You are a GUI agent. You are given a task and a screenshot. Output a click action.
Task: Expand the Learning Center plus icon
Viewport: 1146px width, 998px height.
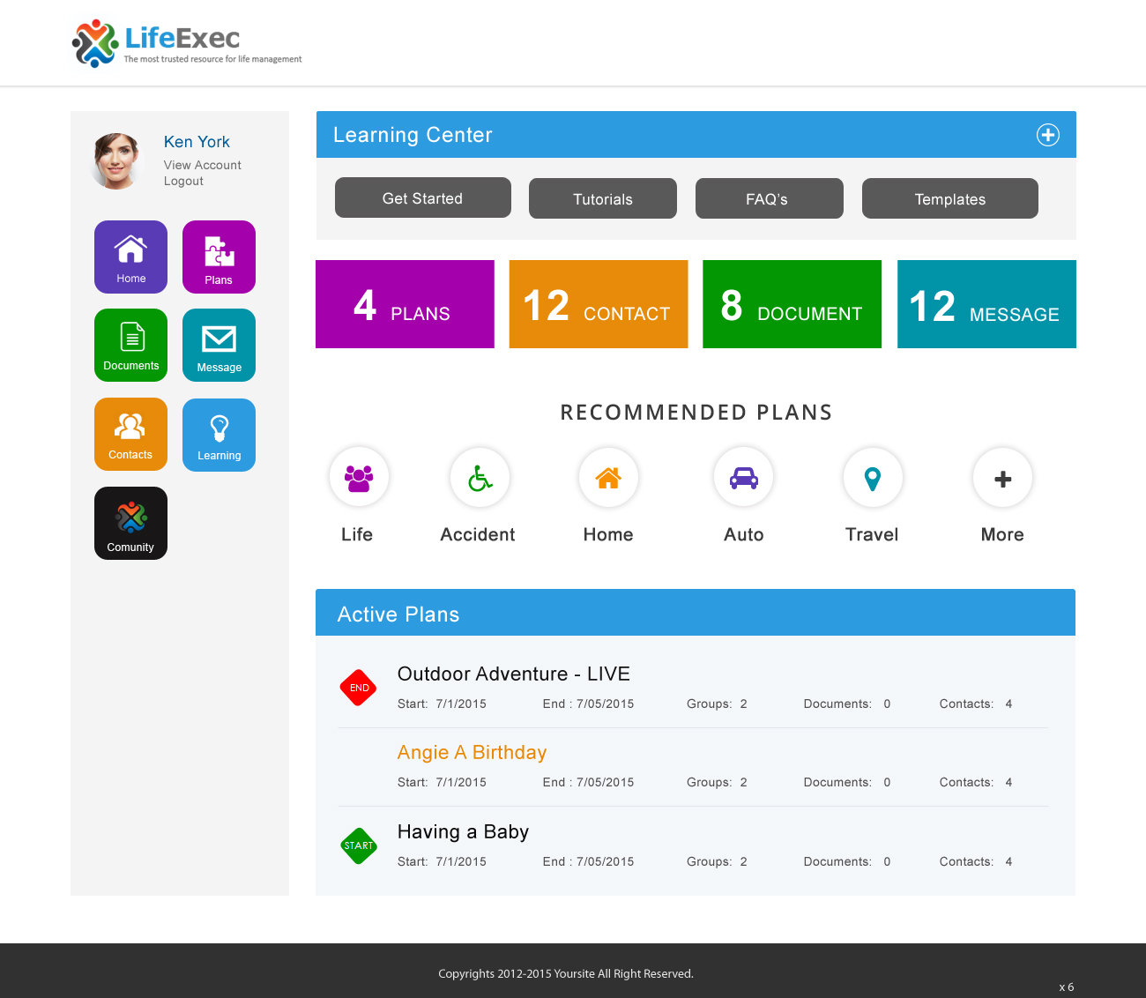point(1047,135)
